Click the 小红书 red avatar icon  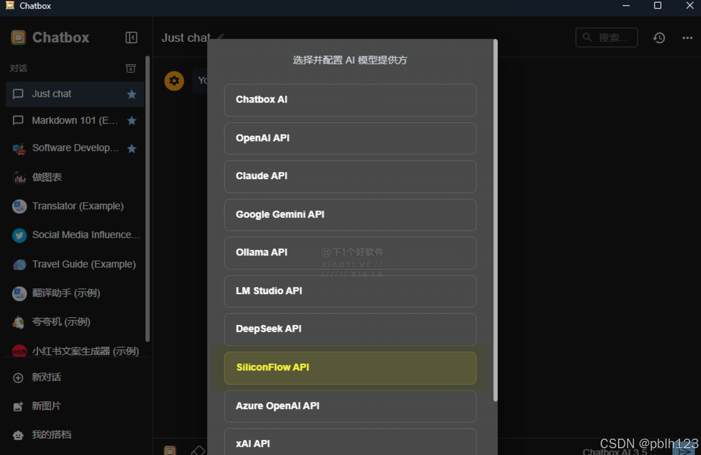[19, 351]
